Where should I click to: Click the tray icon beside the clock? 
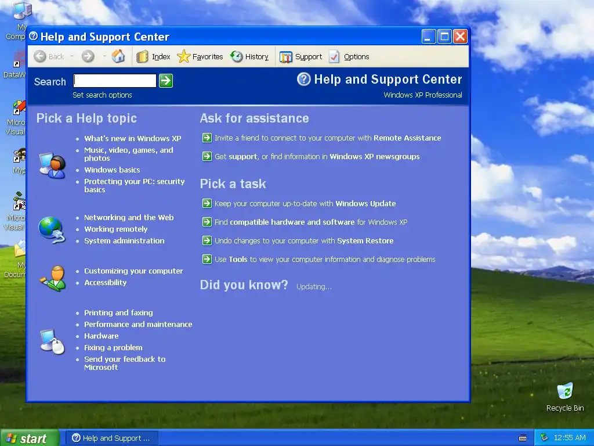pyautogui.click(x=544, y=437)
